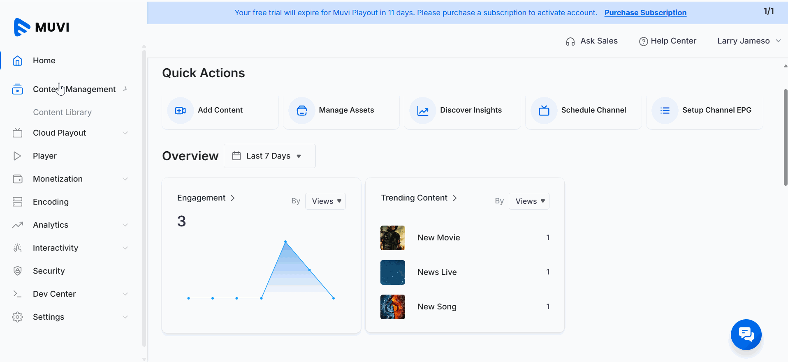Click the Ask Sales headset icon
Screen dimensions: 788x362
pyautogui.click(x=570, y=42)
